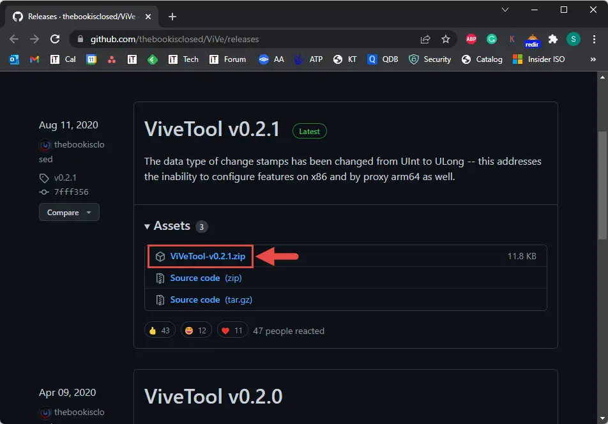Image resolution: width=608 pixels, height=424 pixels.
Task: Open the v0.2.1 tag link
Action: (65, 178)
